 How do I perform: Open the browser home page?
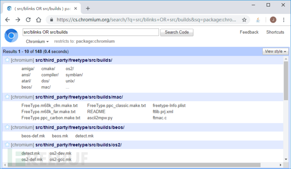(x=39, y=20)
